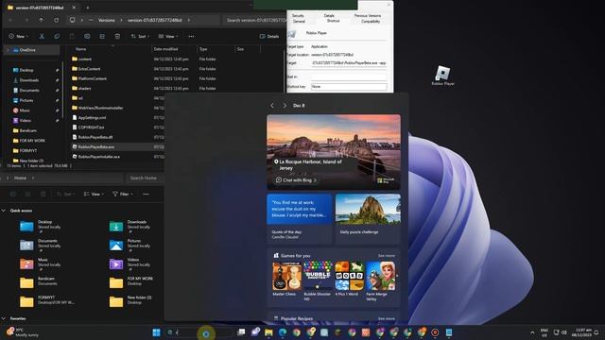Open FOR MY WORK in upper Explorer sidebar
Image resolution: width=605 pixels, height=340 pixels.
tap(32, 141)
